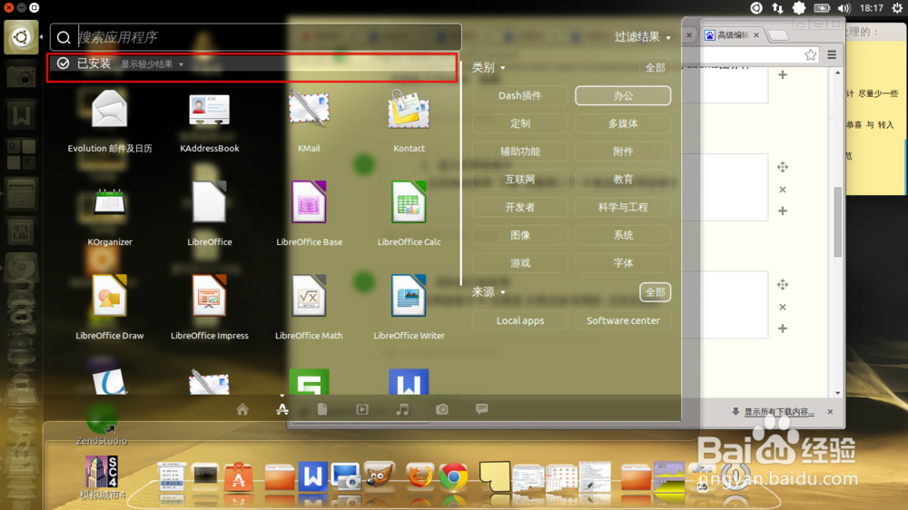Click the Ubuntu Dash home button
Screen dimensions: 908x510
pos(21,37)
